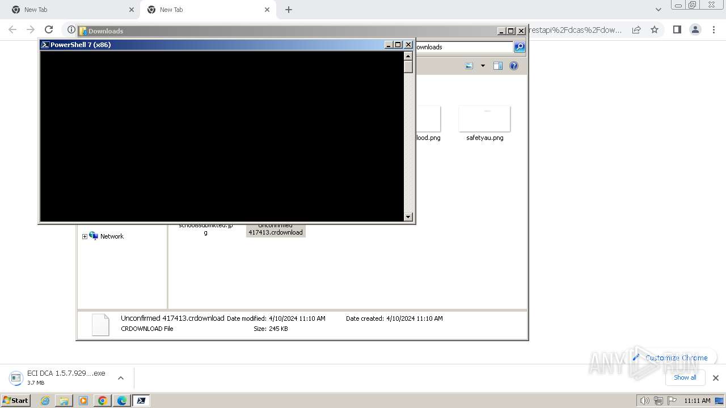
Task: Toggle Chrome side panel
Action: pyautogui.click(x=677, y=29)
